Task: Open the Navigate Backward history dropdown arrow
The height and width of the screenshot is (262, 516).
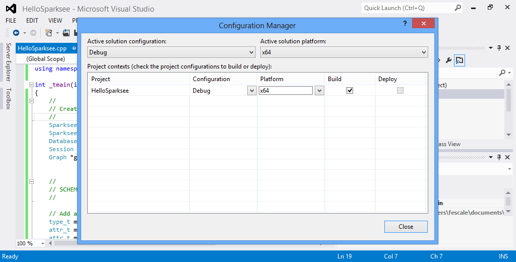Action: 24,33
